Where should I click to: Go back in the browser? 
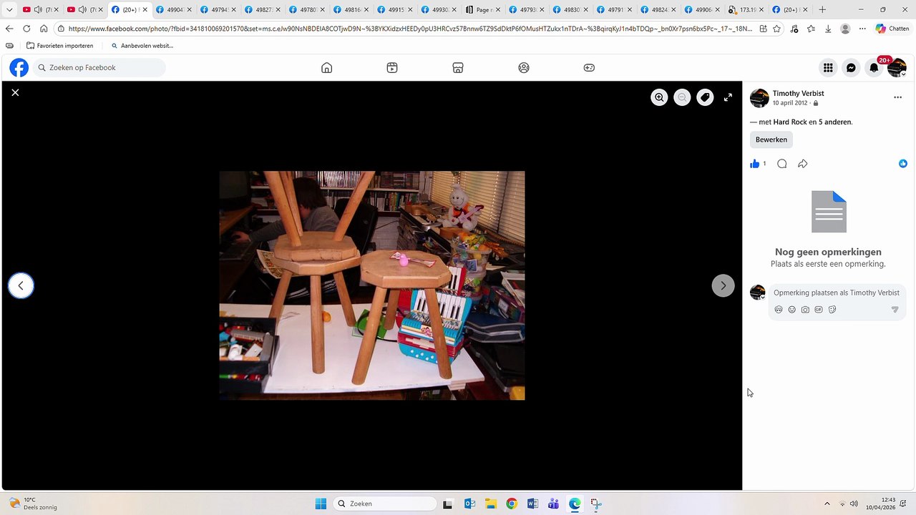[9, 29]
